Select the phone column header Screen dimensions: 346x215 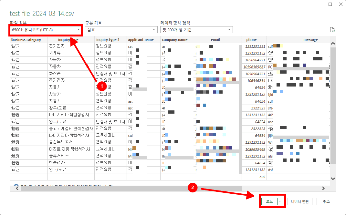click(254, 40)
